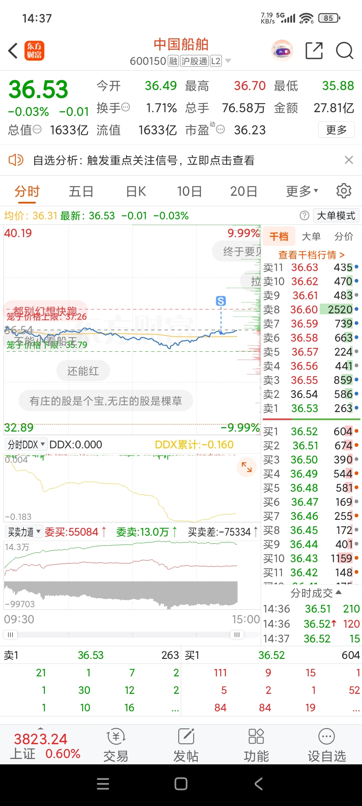Viewport: 362px width, 806px height.
Task: Open chart settings gear icon
Action: [x=344, y=191]
